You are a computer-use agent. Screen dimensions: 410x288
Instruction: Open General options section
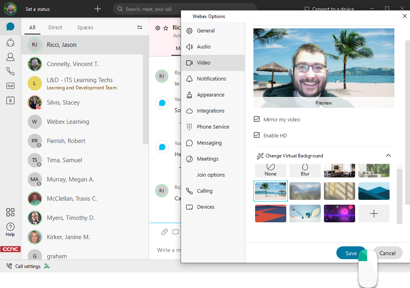pos(213,30)
